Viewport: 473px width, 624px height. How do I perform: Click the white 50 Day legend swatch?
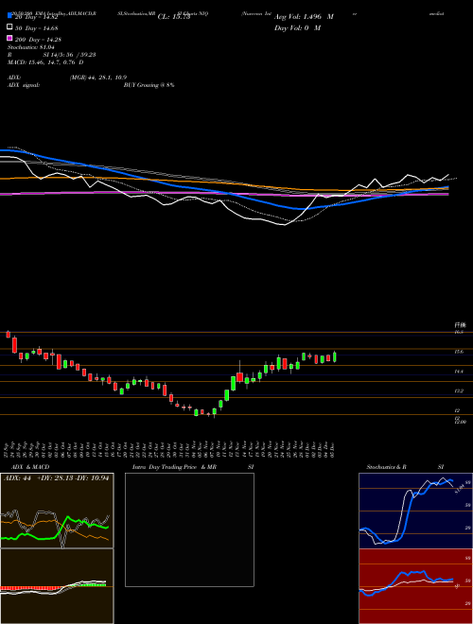(x=9, y=27)
